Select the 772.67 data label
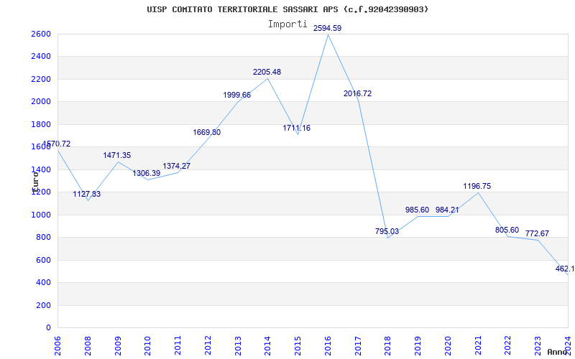Viewport: 575px width, 359px height. tap(537, 234)
